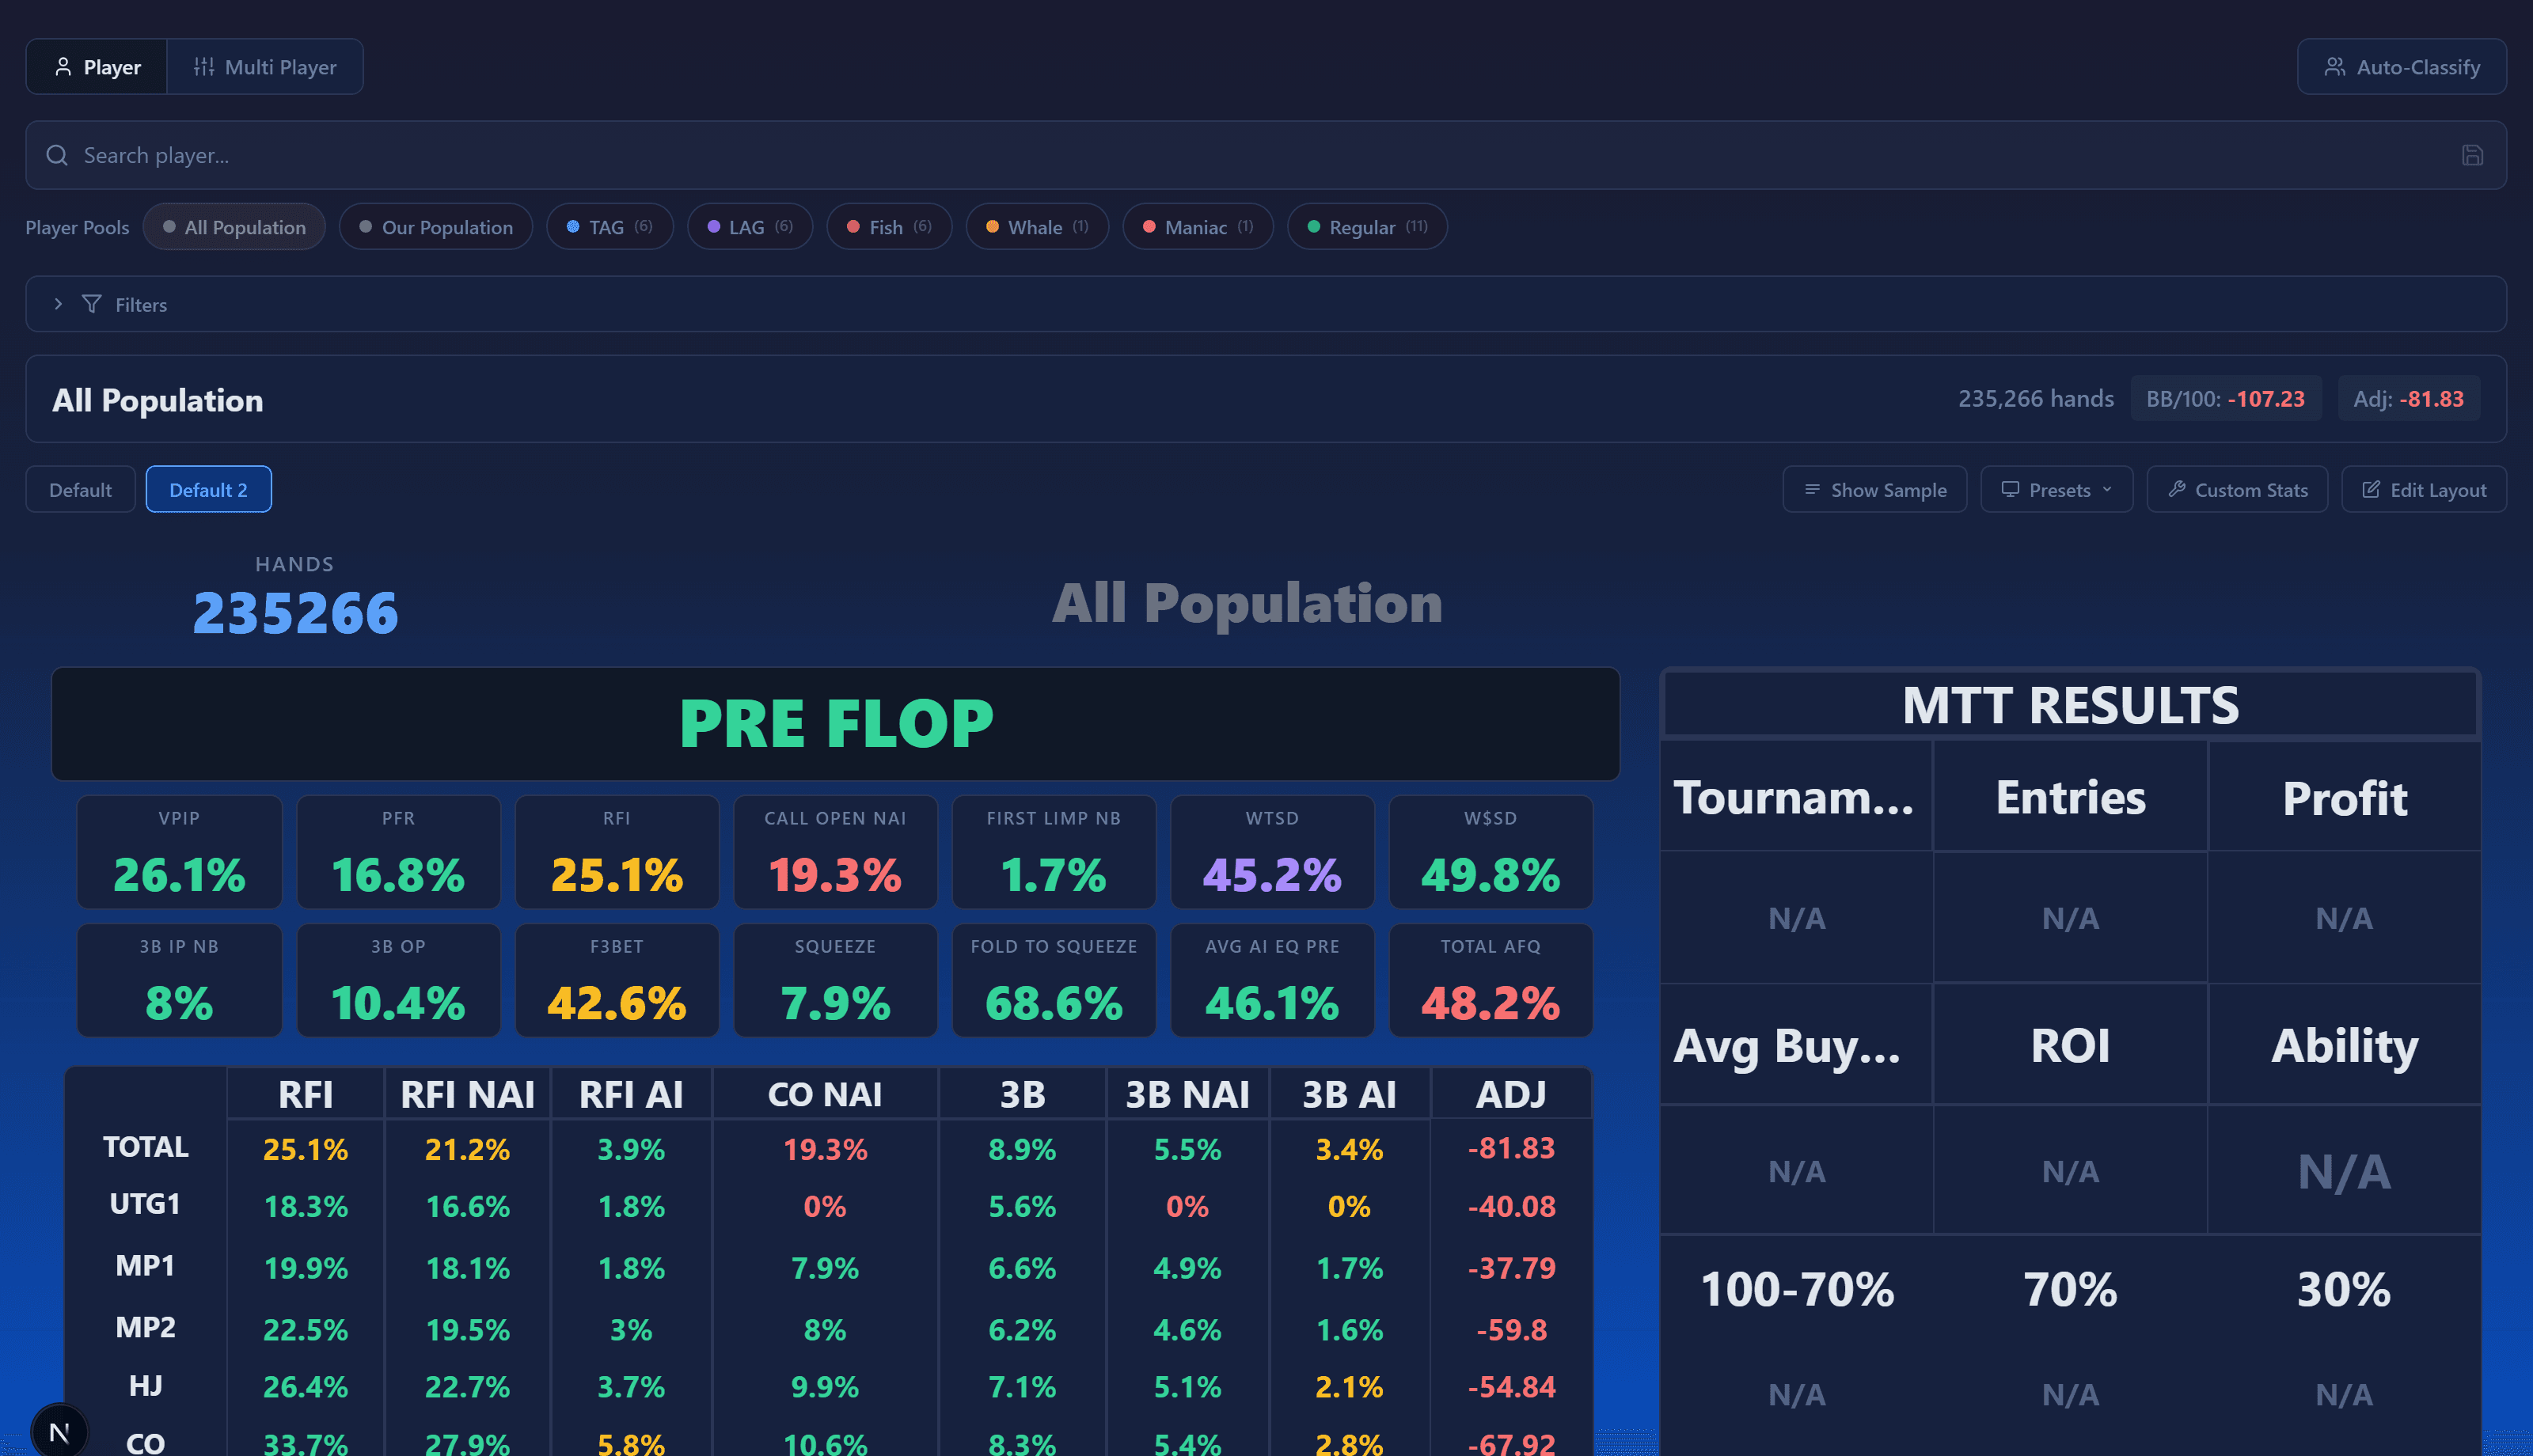Click the RFI NAI column header
The image size is (2533, 1456).
pyautogui.click(x=467, y=1094)
